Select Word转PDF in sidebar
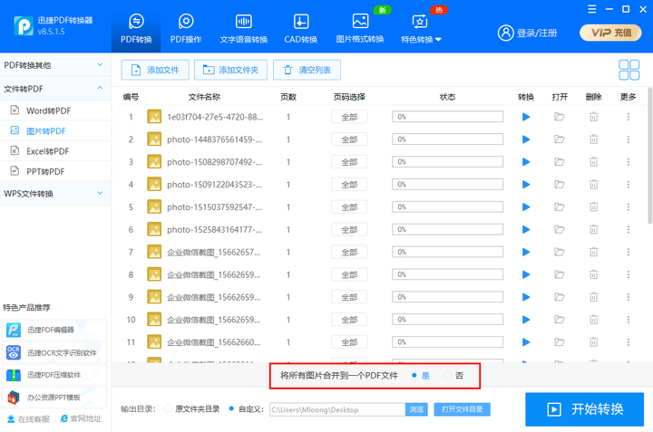 [55, 110]
